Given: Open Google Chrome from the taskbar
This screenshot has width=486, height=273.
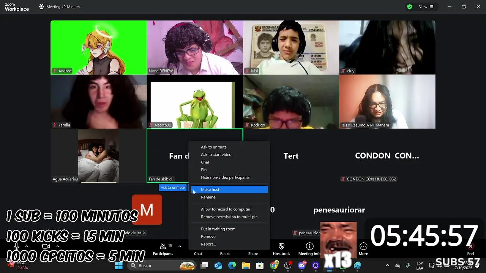Looking at the screenshot, I should click(274, 266).
